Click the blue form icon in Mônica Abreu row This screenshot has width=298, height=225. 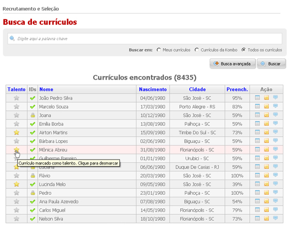tap(257, 149)
